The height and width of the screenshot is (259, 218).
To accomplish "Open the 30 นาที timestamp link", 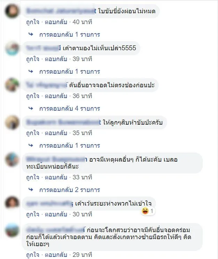I will (82, 214).
